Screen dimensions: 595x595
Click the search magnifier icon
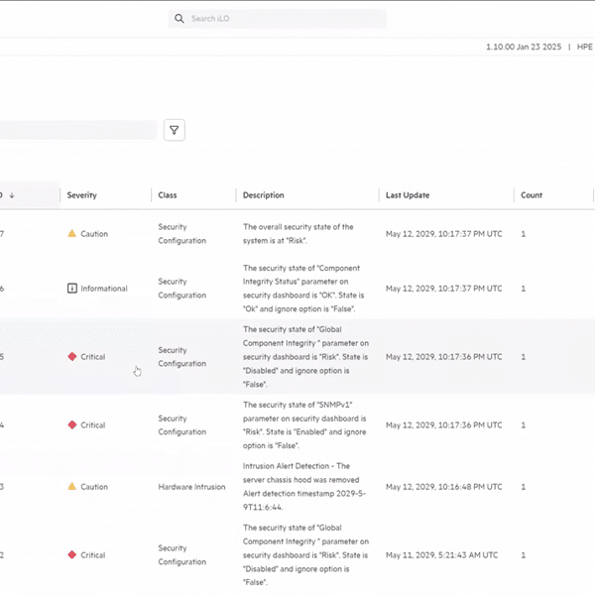point(179,19)
